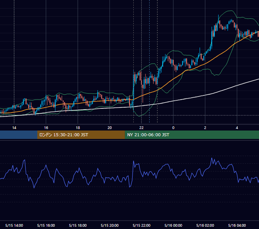Click the unlabeled blue session bar before ロンドン
The image size is (259, 229).
pyautogui.click(x=19, y=135)
